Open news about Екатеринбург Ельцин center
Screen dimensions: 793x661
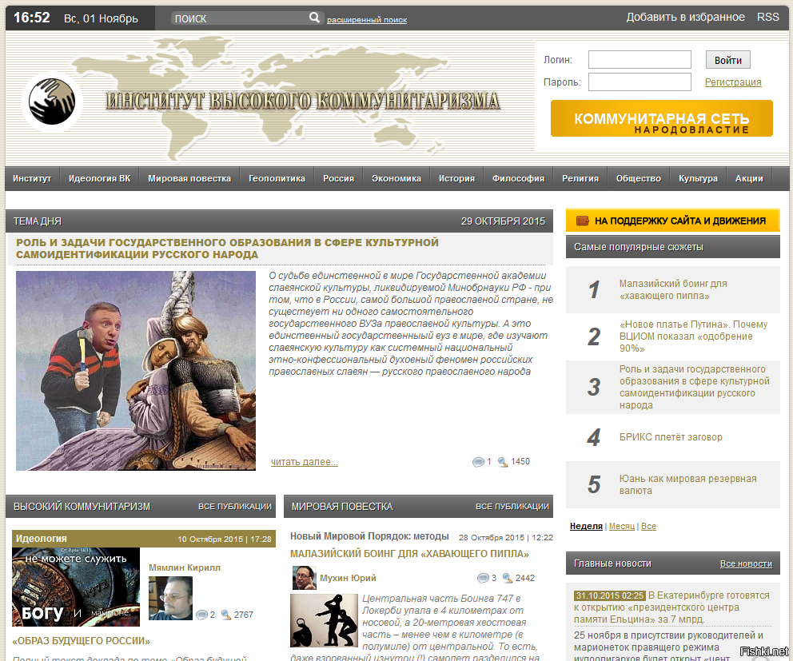point(671,607)
